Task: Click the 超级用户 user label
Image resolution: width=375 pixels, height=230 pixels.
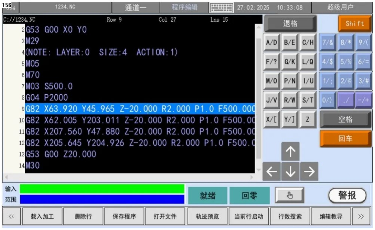Action: [x=342, y=8]
